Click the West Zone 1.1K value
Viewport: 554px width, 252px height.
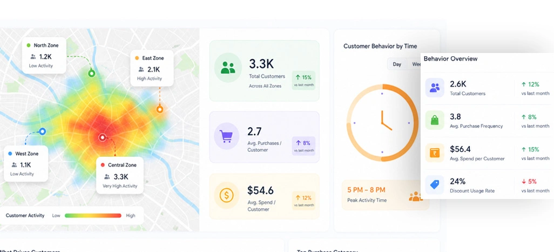click(25, 165)
